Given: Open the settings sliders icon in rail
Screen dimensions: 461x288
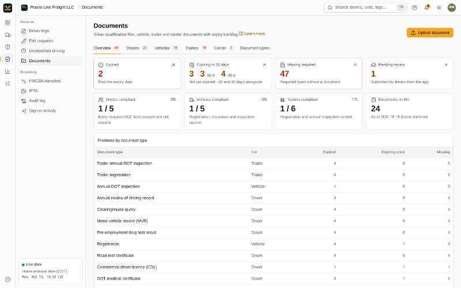Looking at the screenshot, I should point(7,84).
